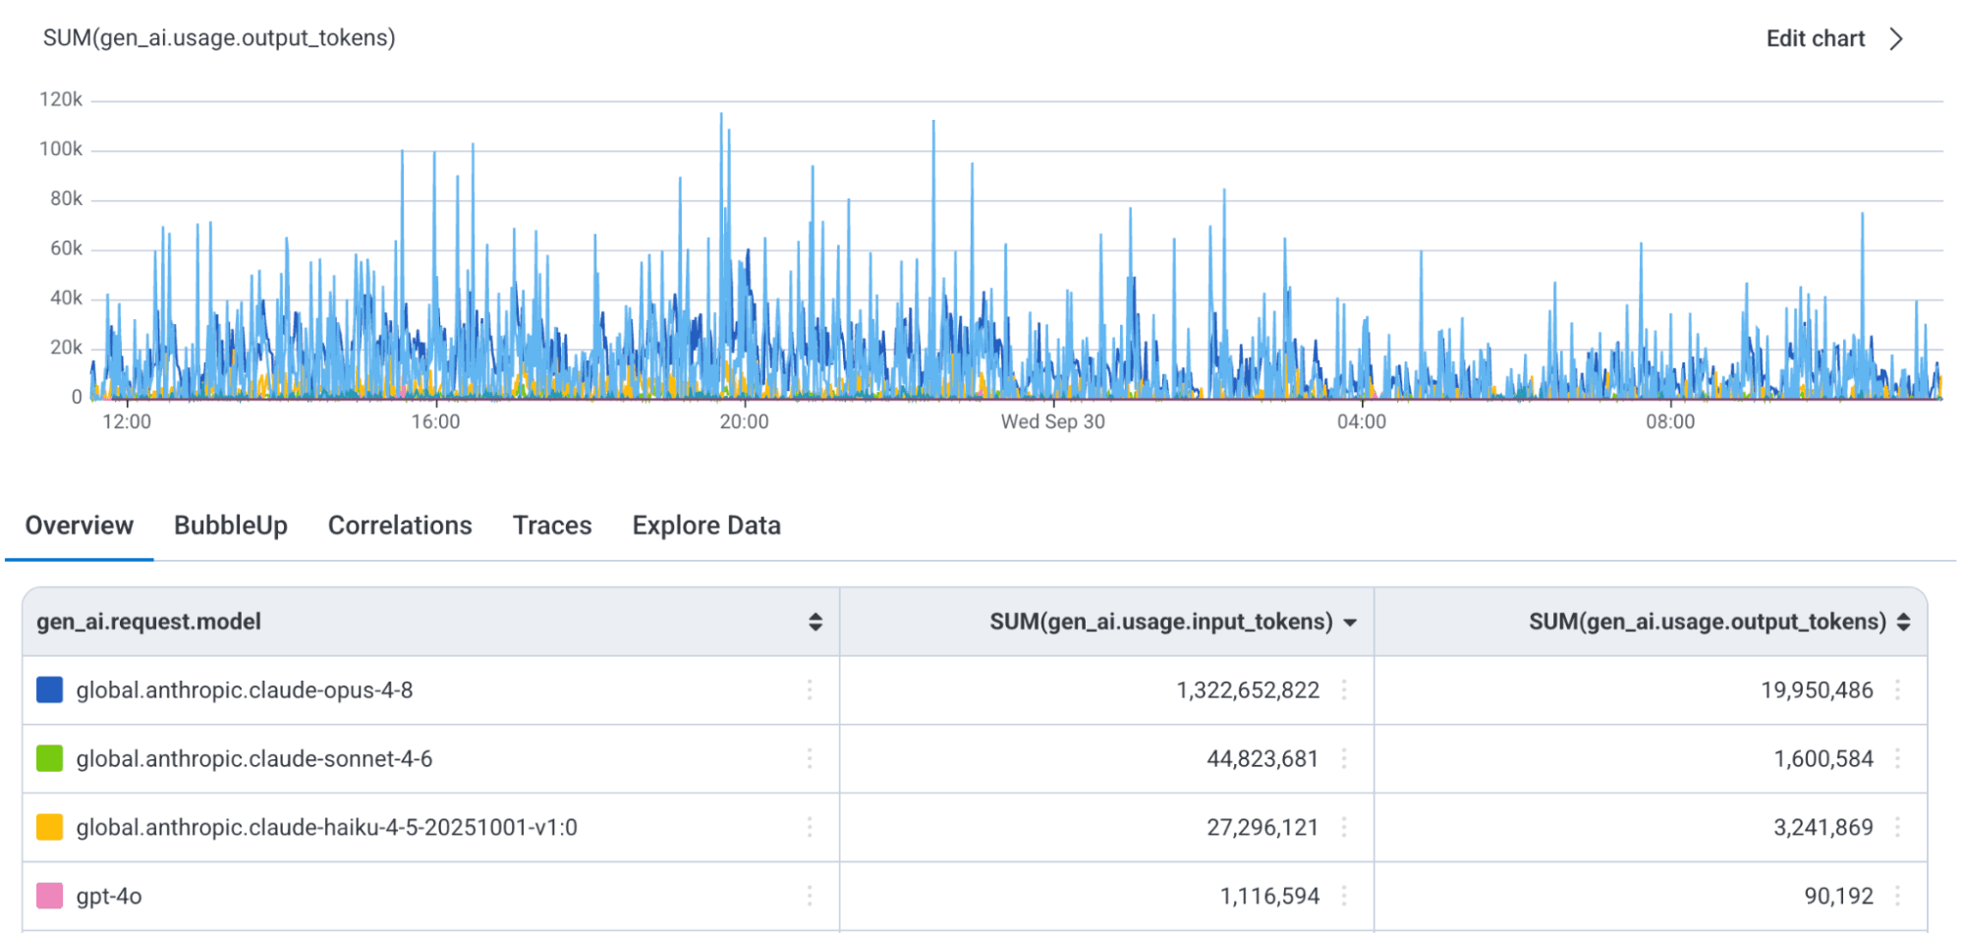The width and height of the screenshot is (1964, 933).
Task: Switch to the Overview tab
Action: 79,525
